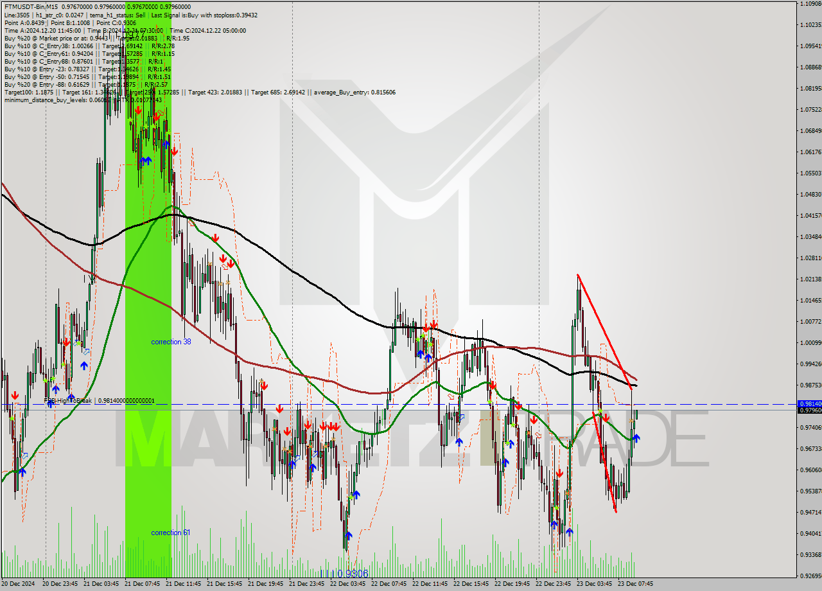Click the '22 Dec 23:45' time axis label
The height and width of the screenshot is (591, 822).
pos(554,584)
